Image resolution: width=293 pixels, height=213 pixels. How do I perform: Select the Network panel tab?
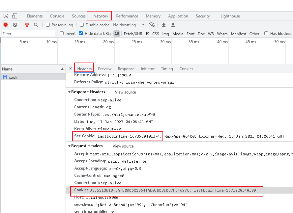click(101, 16)
